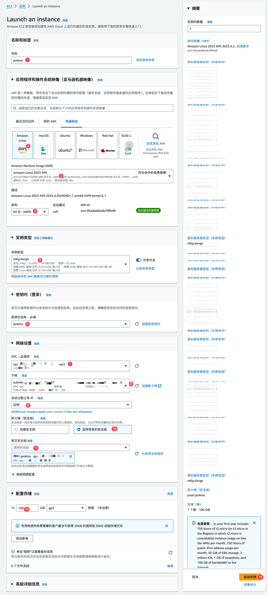Viewport: 268px width, 595px height.
Task: Switch to the quick start tab
Action: 71,121
